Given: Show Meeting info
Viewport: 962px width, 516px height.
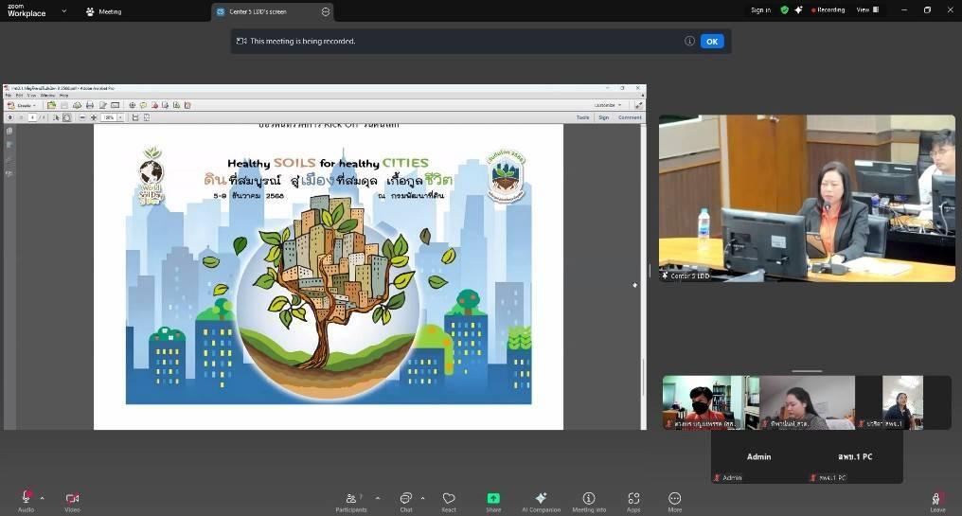Looking at the screenshot, I should (588, 498).
